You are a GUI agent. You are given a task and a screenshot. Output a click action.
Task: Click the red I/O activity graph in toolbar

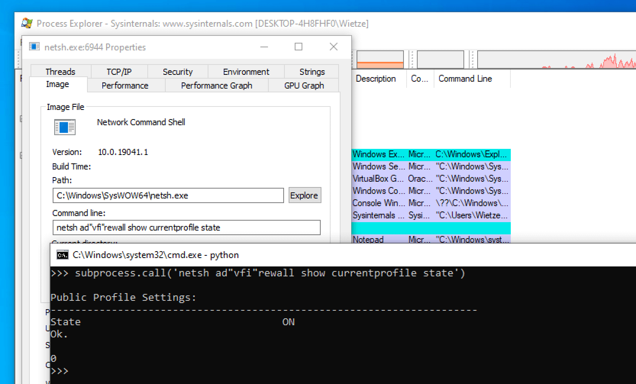click(556, 60)
